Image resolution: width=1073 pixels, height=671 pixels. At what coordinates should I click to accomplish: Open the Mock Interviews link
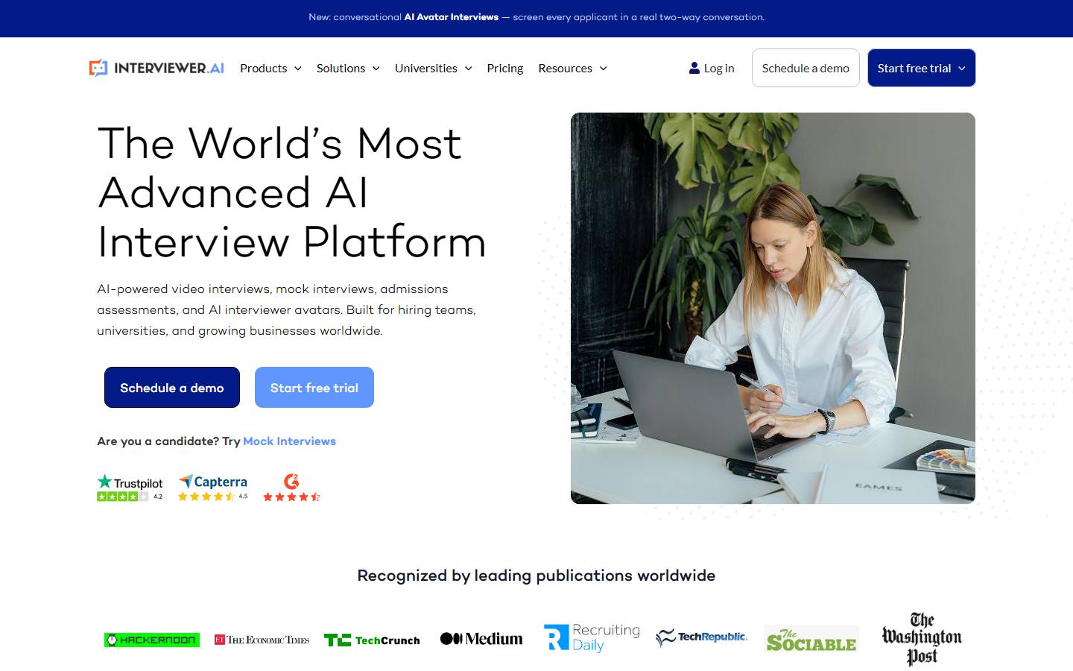coord(289,441)
